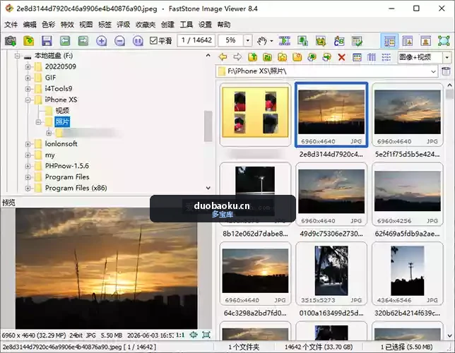Open the 视图 menu
This screenshot has width=455, height=353.
tap(86, 25)
